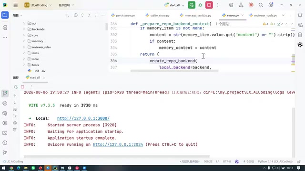Open the project view mode dropdown
The width and height of the screenshot is (305, 171).
[18, 15]
